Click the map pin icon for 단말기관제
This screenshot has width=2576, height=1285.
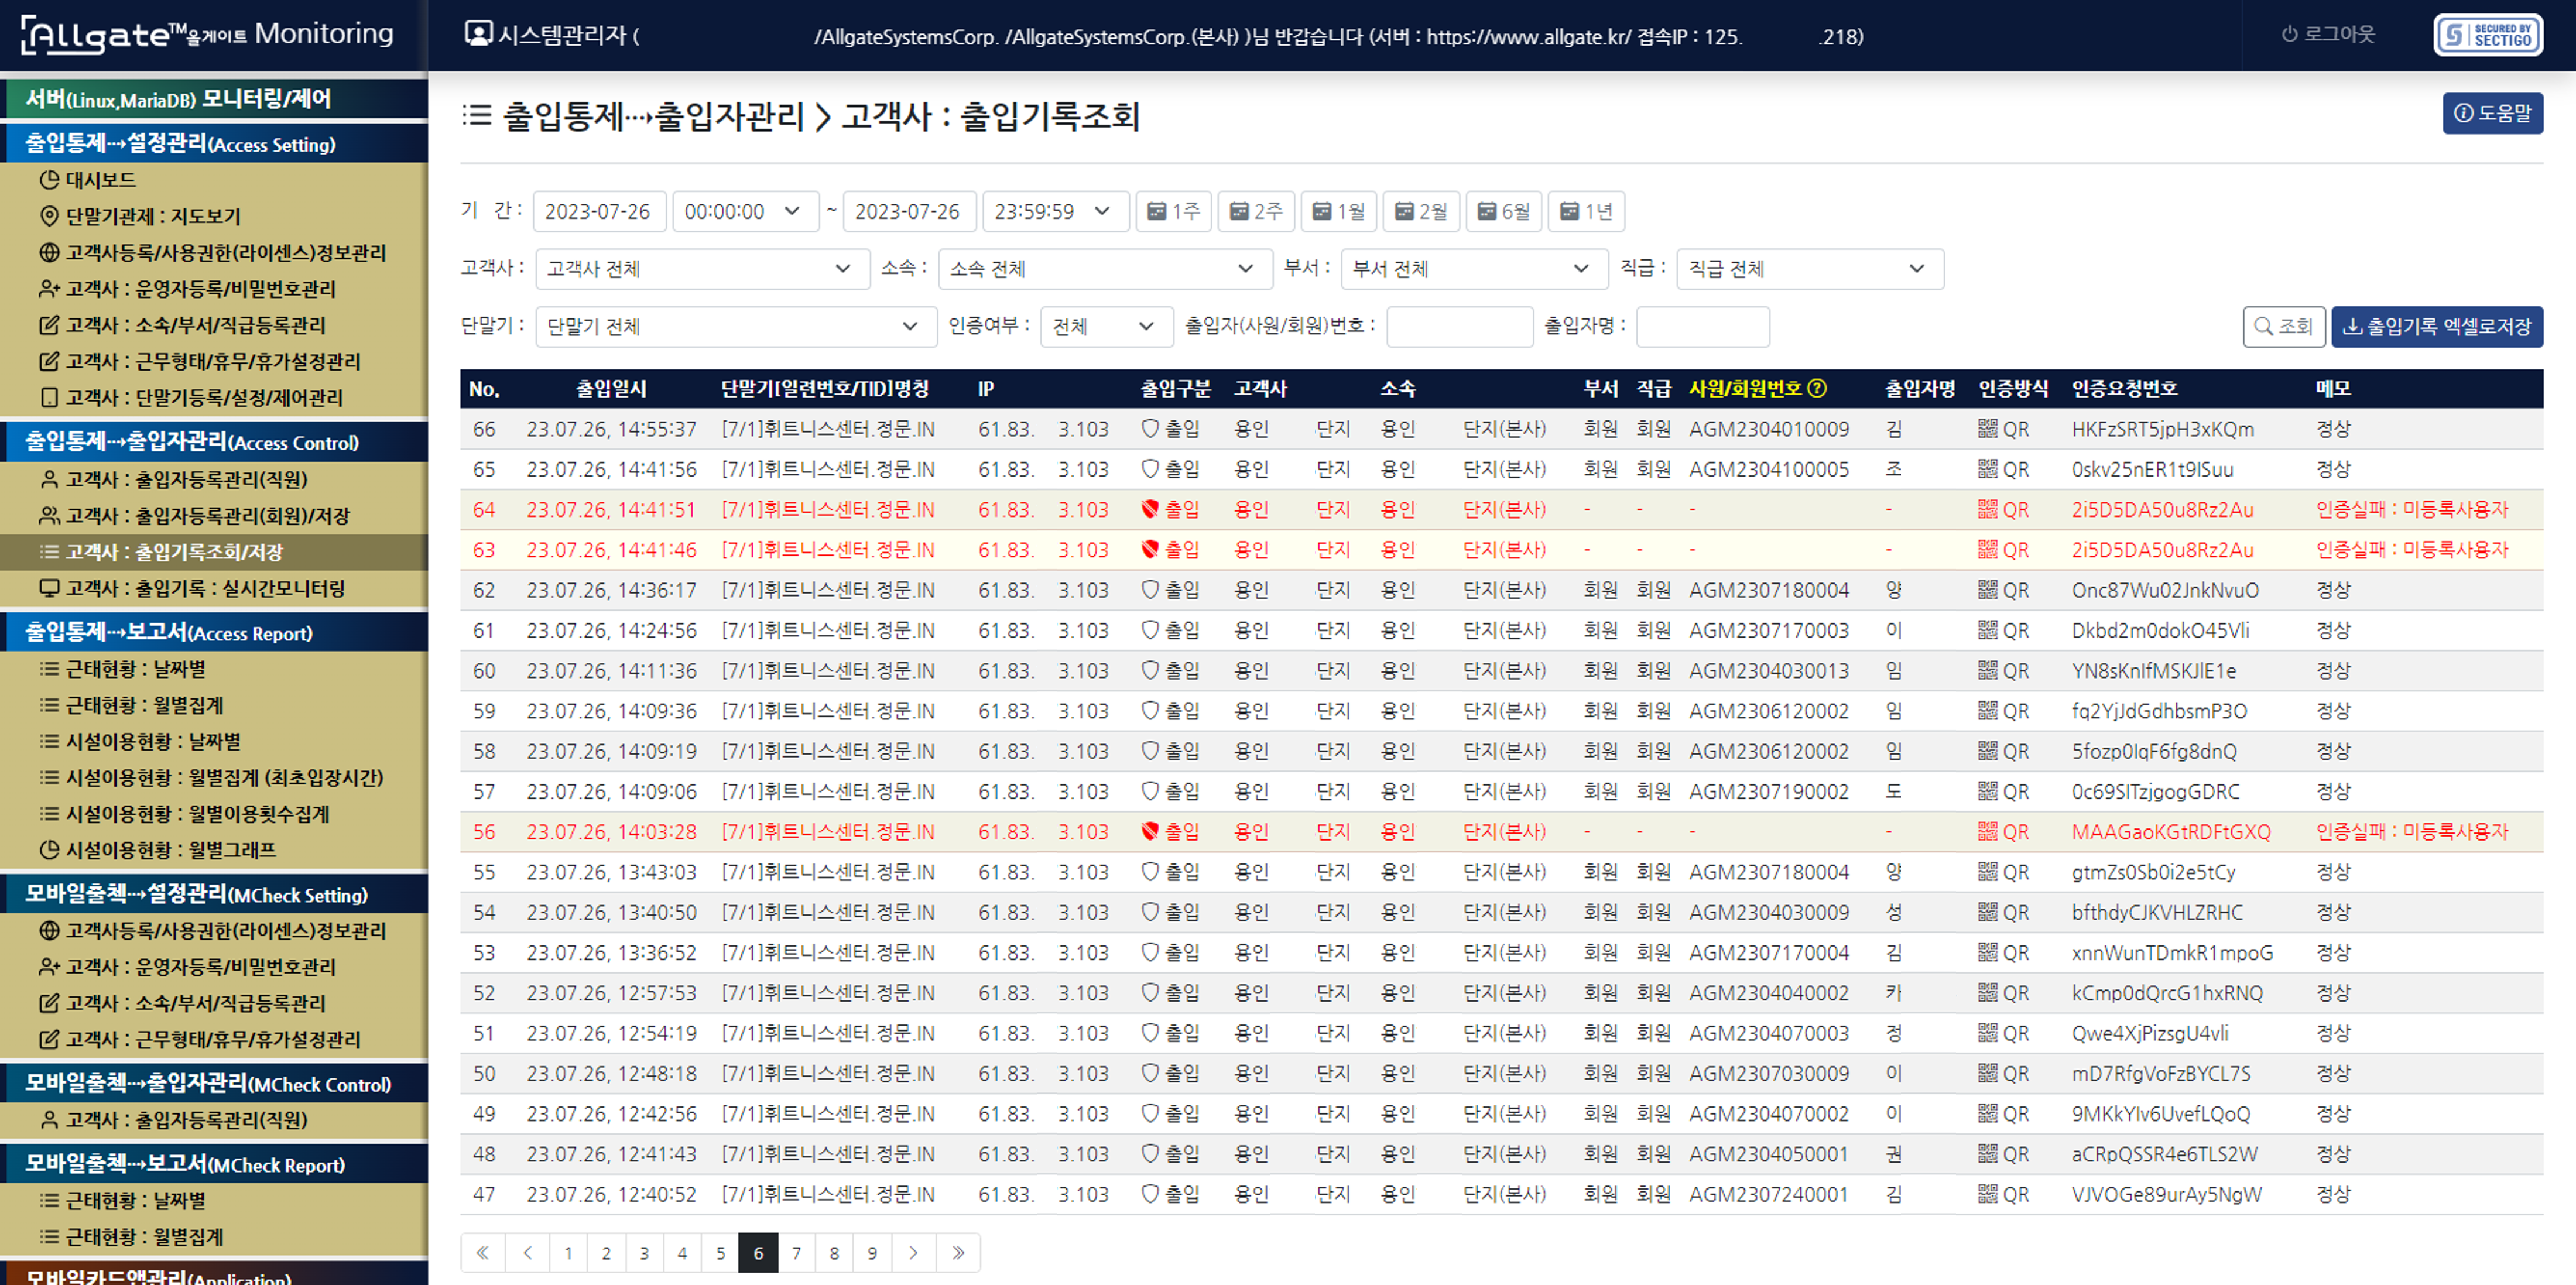click(x=49, y=216)
